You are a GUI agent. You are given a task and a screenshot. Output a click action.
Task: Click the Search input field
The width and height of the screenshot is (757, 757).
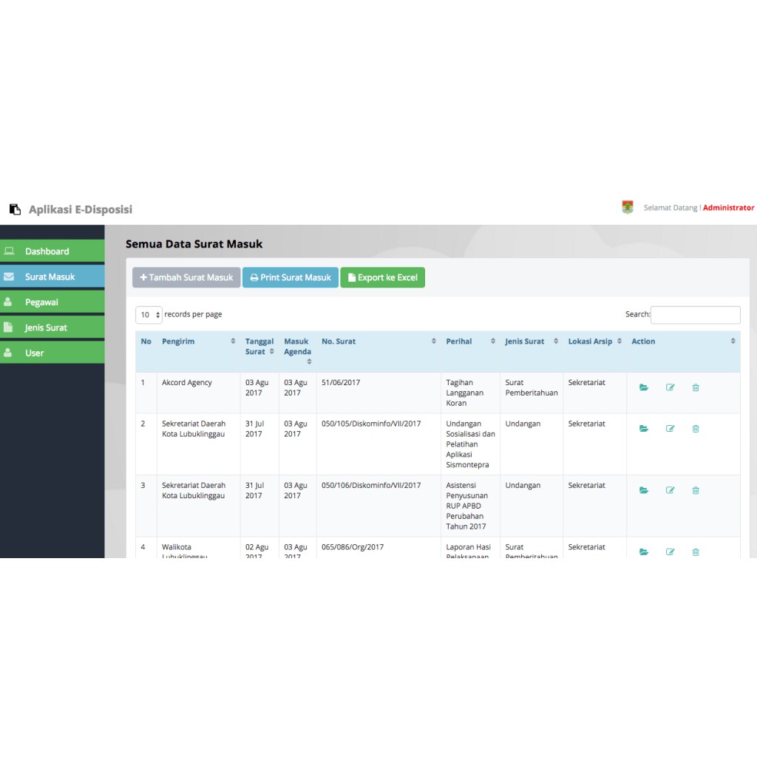[695, 315]
